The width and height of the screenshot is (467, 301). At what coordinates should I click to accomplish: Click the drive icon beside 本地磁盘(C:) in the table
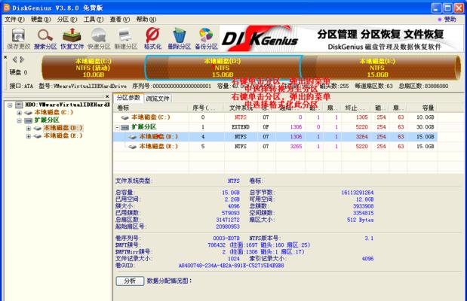[x=124, y=117]
